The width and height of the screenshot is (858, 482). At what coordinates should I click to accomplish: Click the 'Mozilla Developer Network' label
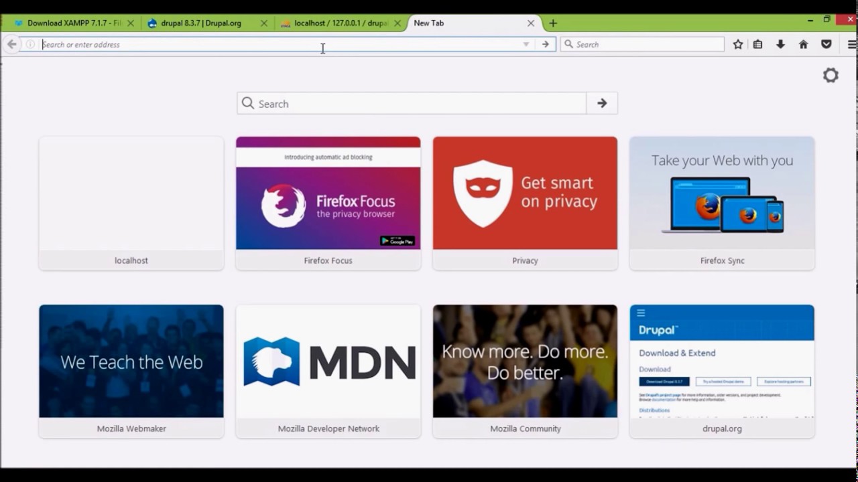pyautogui.click(x=328, y=428)
